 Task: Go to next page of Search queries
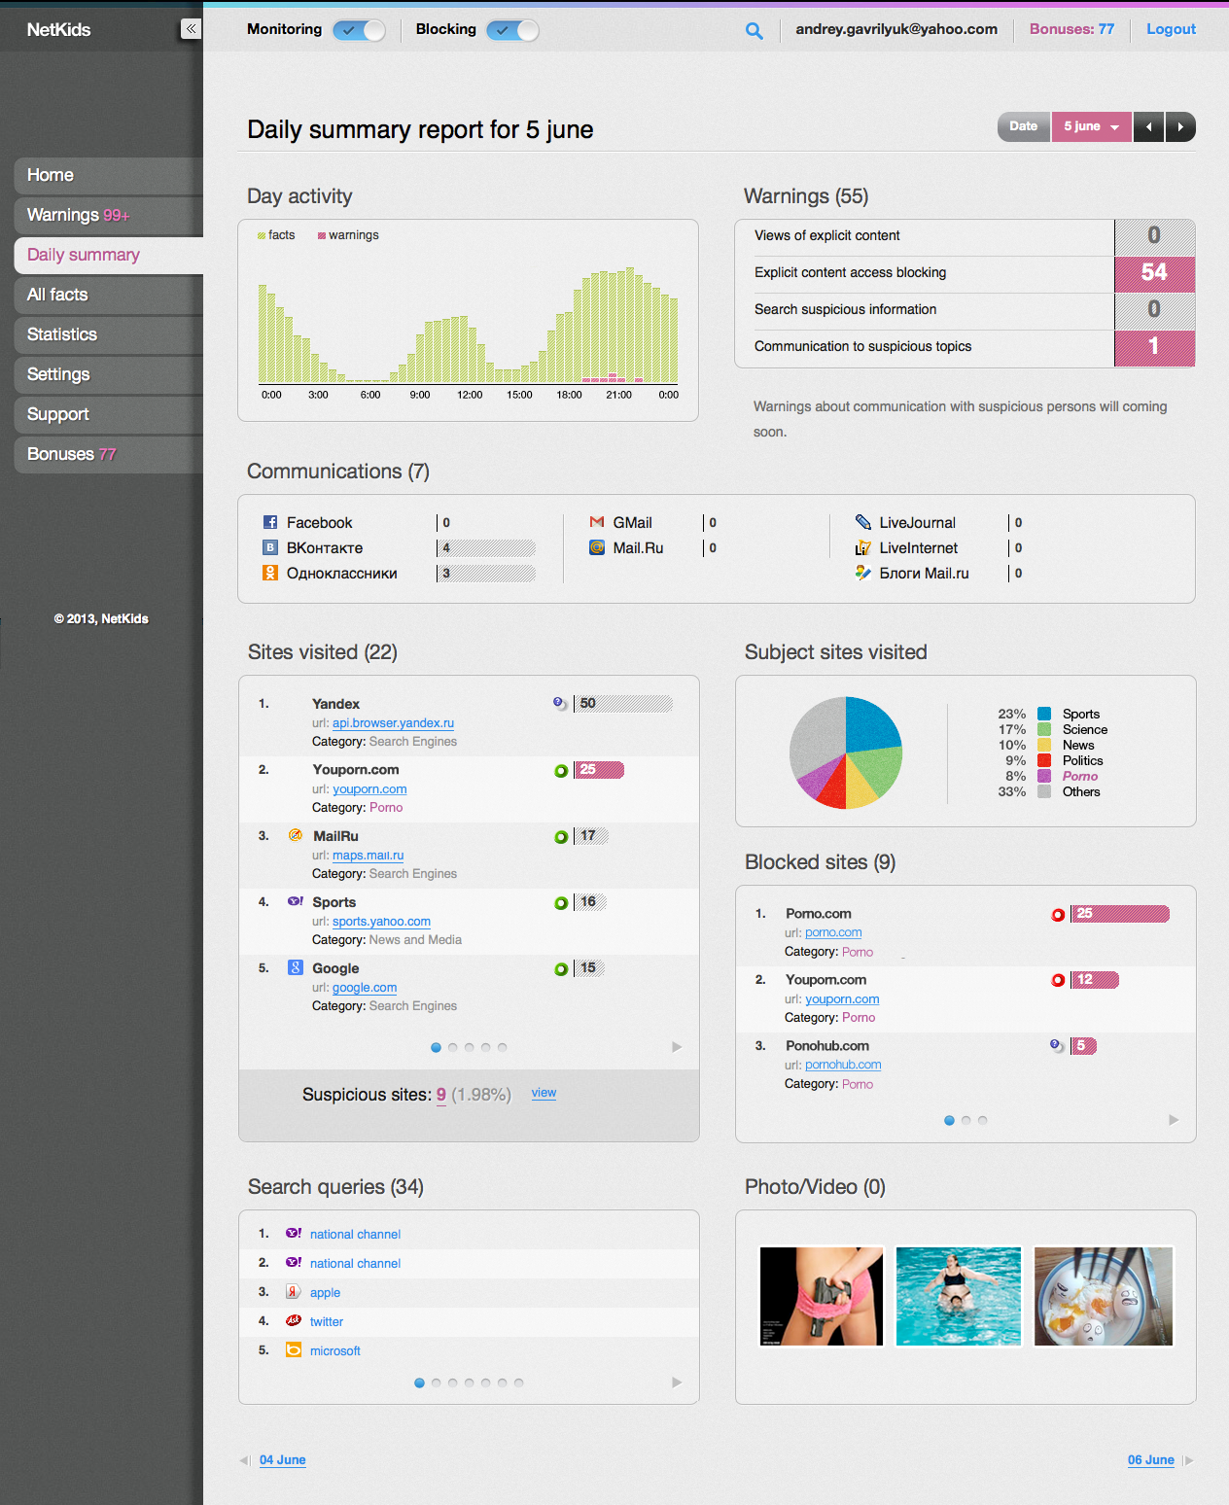click(x=677, y=1382)
